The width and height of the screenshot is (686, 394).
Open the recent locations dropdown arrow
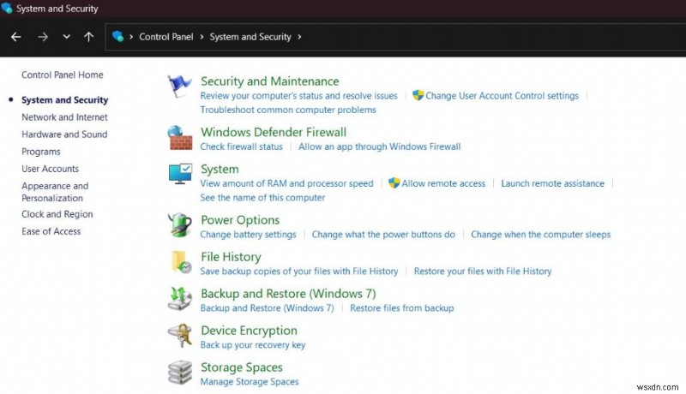[67, 37]
